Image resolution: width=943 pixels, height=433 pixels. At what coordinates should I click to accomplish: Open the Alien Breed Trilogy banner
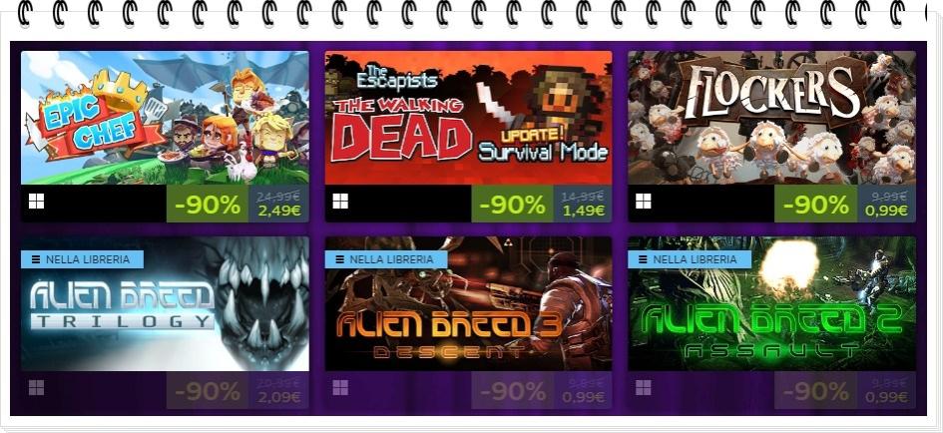point(165,303)
